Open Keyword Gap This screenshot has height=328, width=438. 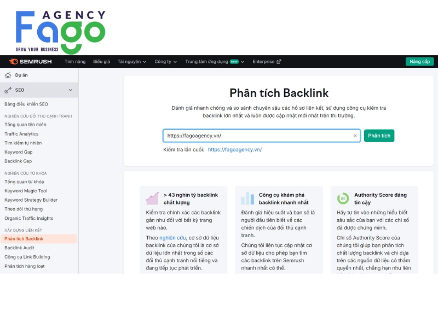click(19, 152)
